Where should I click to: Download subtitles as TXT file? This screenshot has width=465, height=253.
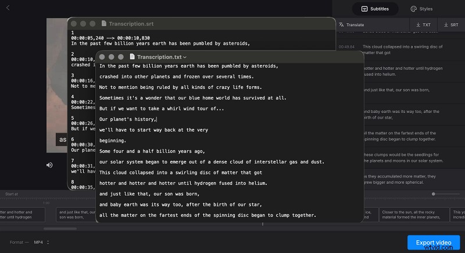click(x=423, y=25)
